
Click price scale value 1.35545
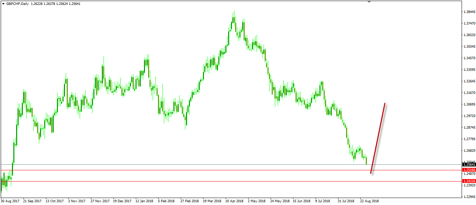[469, 47]
